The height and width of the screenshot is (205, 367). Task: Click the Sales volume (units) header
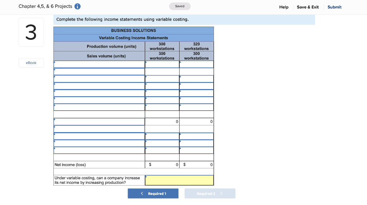click(x=106, y=56)
